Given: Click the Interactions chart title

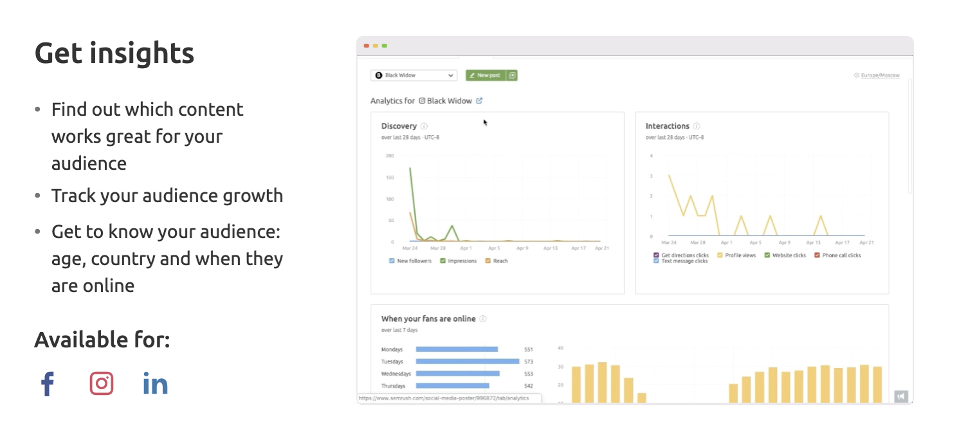Looking at the screenshot, I should tap(668, 126).
